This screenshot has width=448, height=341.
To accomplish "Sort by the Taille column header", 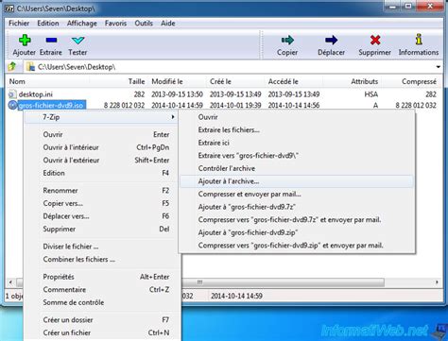I will (x=118, y=81).
